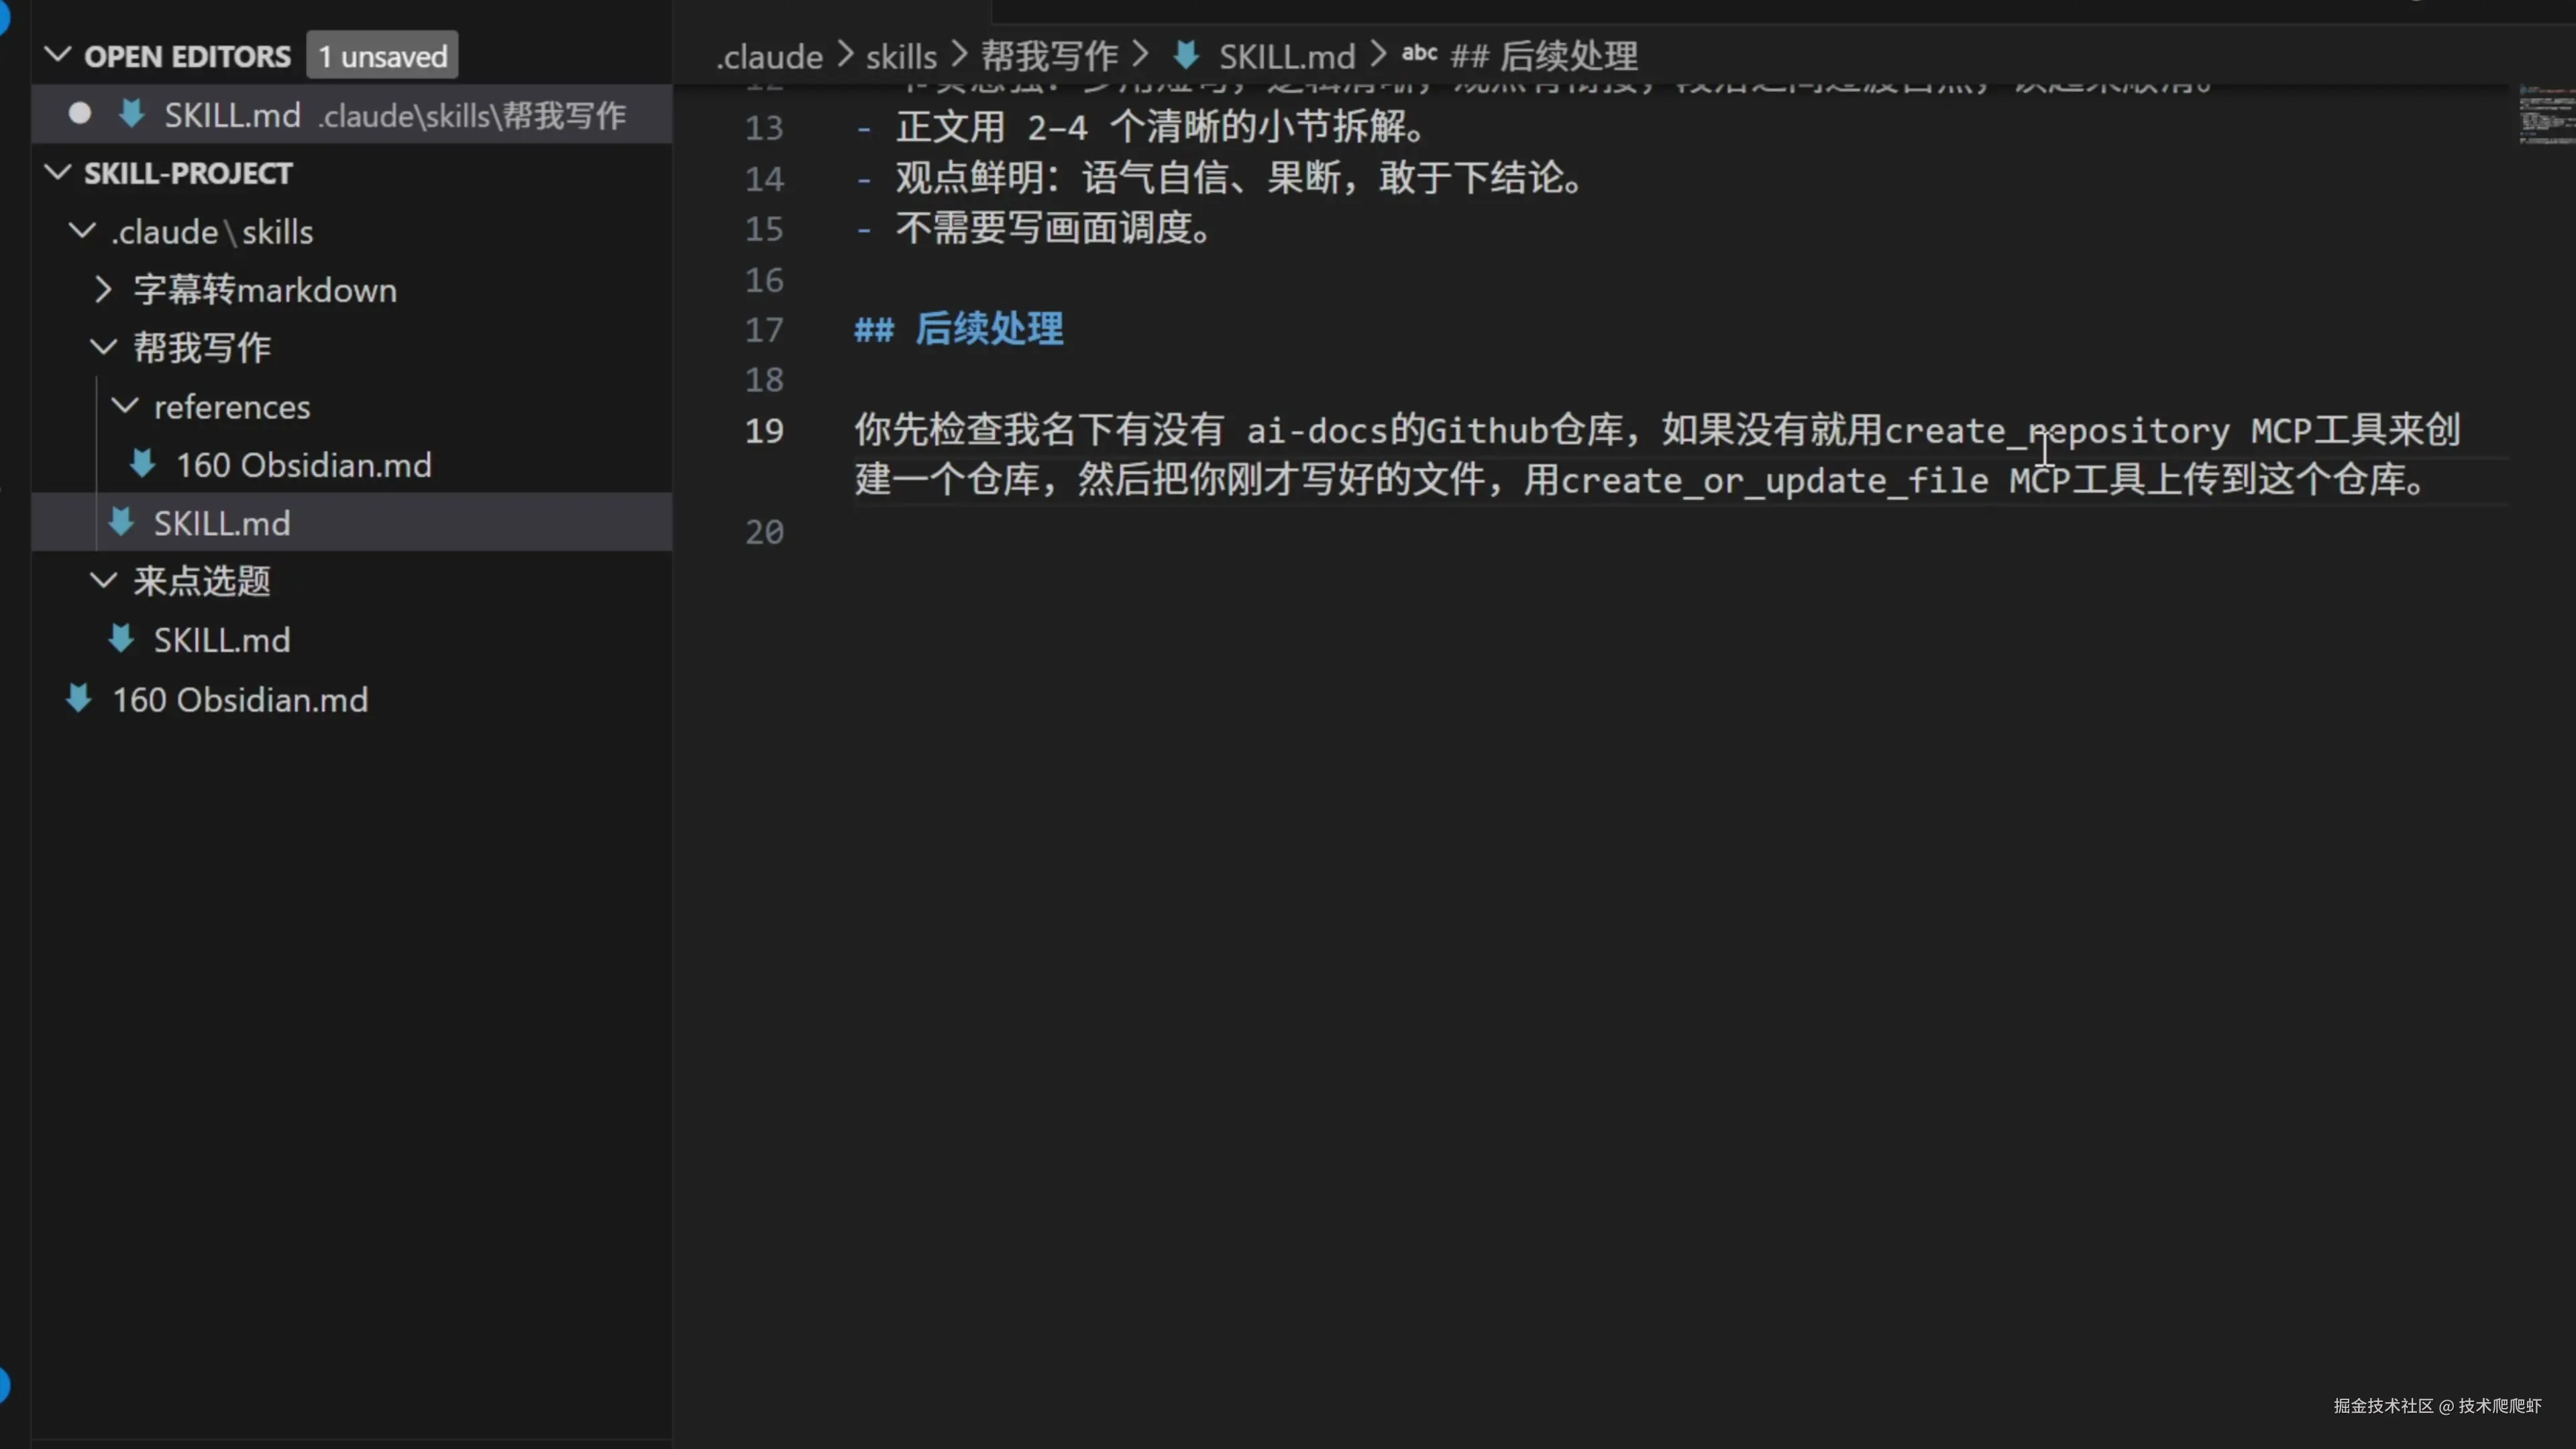This screenshot has height=1449, width=2576.
Task: Collapse the references folder
Action: (x=125, y=406)
